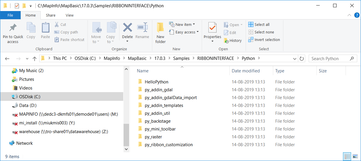This screenshot has height=161, width=361.
Task: Click MapBasic in the address breadcrumb
Action: point(137,58)
